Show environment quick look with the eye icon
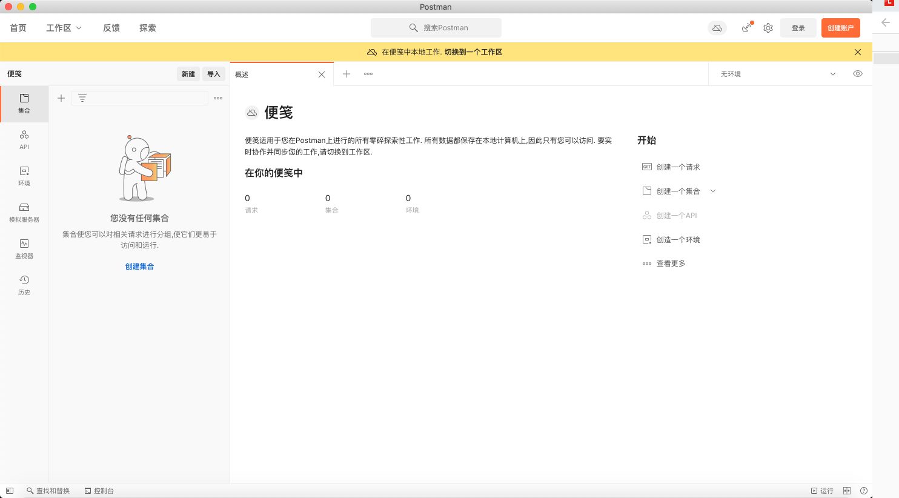The image size is (899, 498). (x=857, y=73)
